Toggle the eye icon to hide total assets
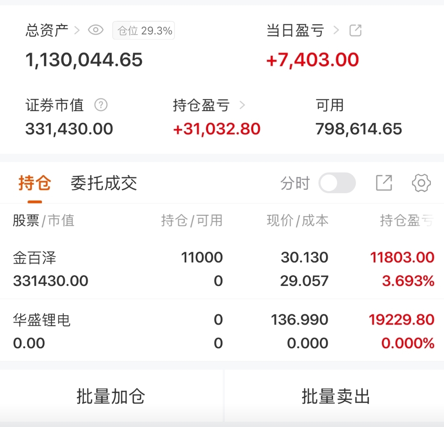 (96, 30)
